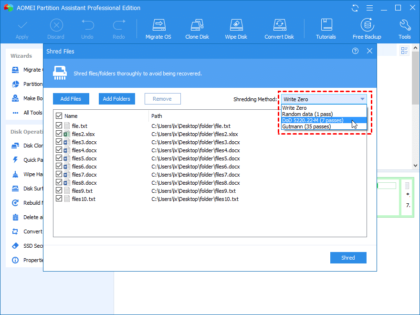Uncheck the files7.docx checkbox
The height and width of the screenshot is (315, 420).
(59, 174)
